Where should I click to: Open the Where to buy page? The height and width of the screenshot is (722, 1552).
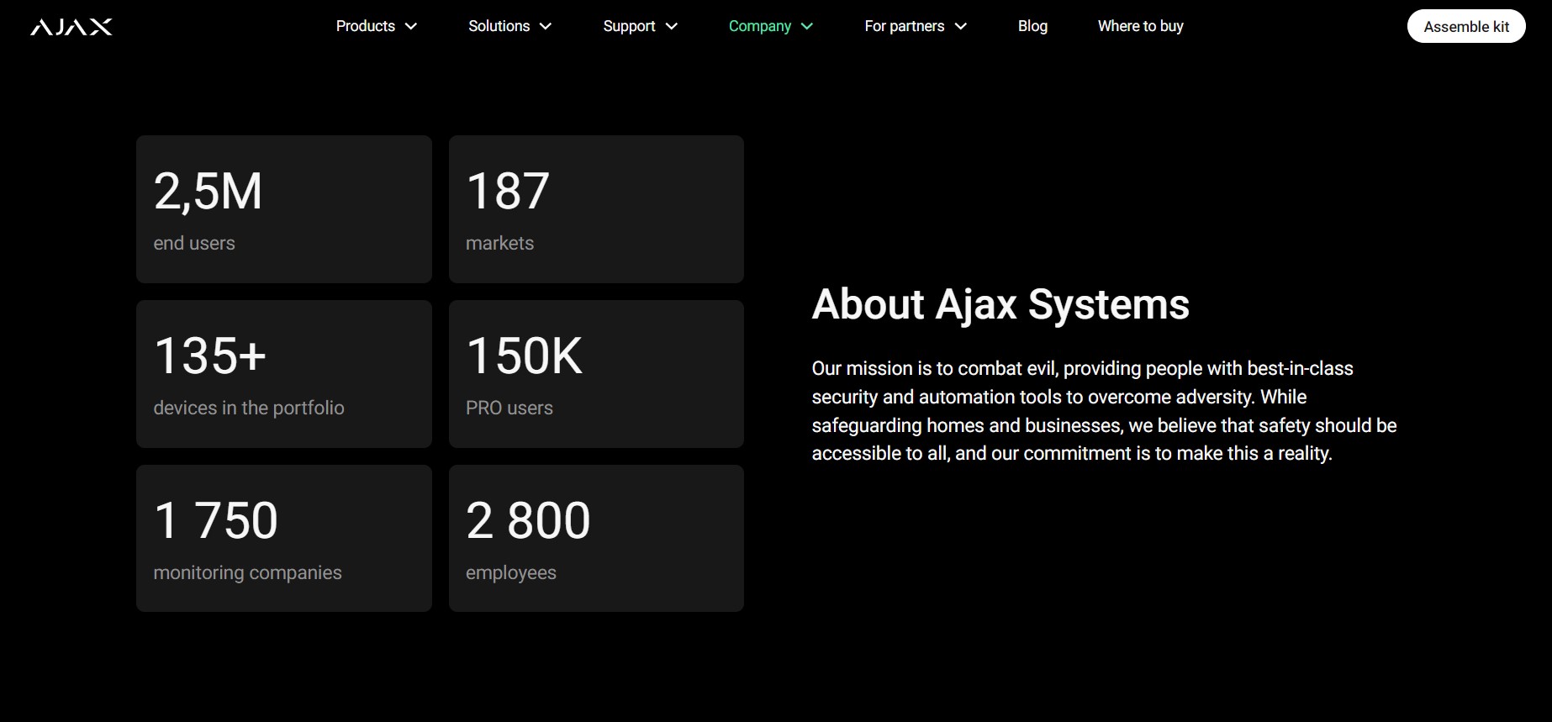tap(1140, 26)
